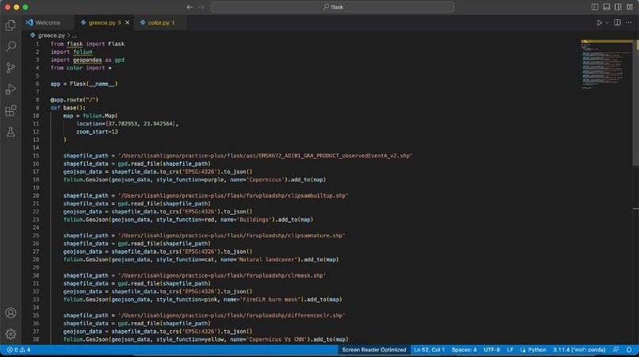Change encoding via UTF-8 status item
The image size is (639, 357).
coord(492,350)
